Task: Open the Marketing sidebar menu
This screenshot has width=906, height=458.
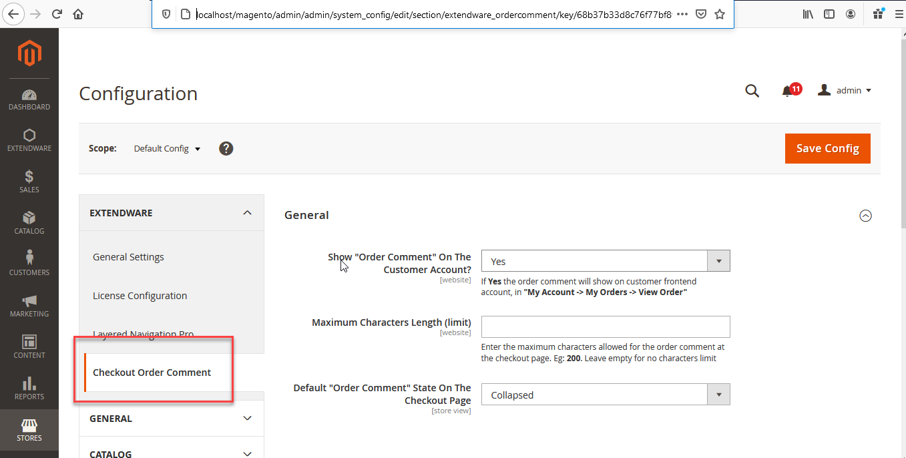Action: tap(29, 306)
